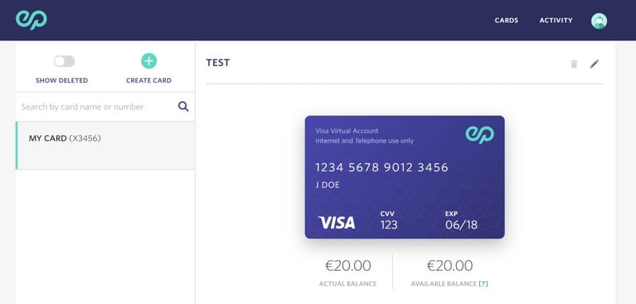The width and height of the screenshot is (636, 304).
Task: Open the Activity menu item
Action: pyautogui.click(x=555, y=20)
